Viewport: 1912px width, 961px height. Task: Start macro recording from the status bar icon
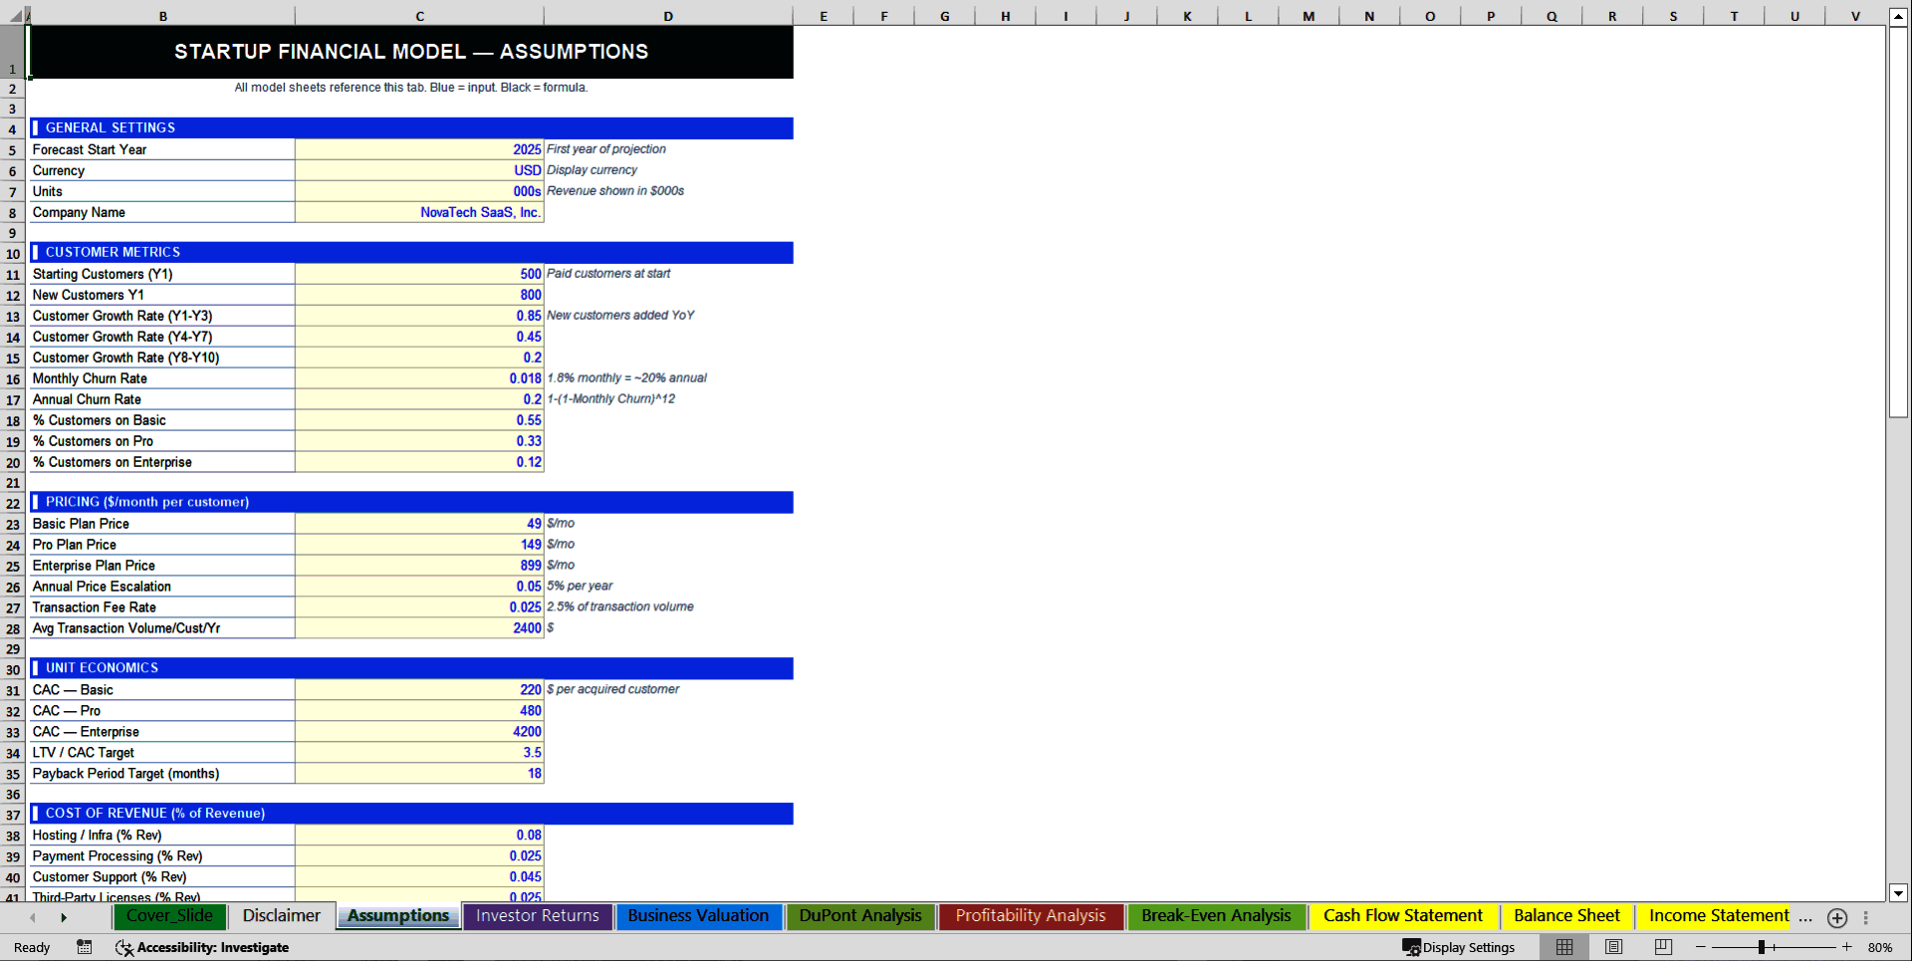click(85, 947)
